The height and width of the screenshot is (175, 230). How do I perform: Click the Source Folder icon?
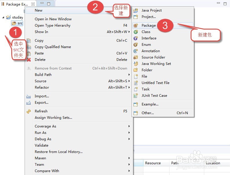tap(136, 57)
